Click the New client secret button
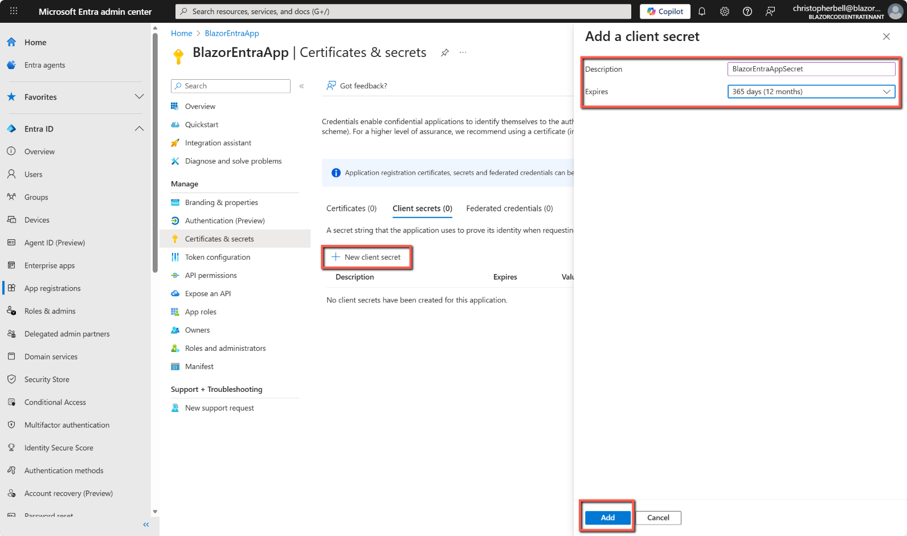 point(367,257)
